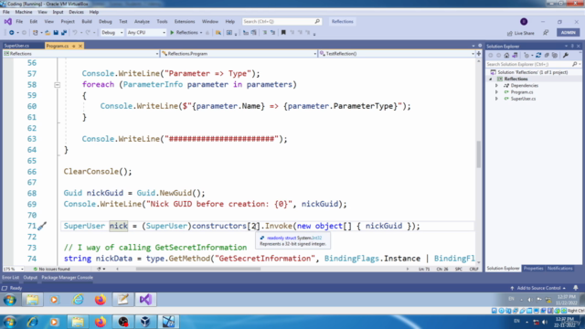Open the Debug configuration dropdown

112,33
